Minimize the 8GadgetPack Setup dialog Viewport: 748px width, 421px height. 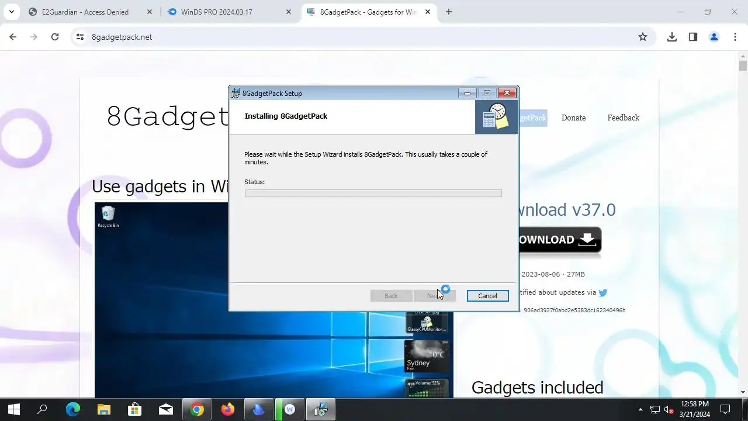[467, 93]
